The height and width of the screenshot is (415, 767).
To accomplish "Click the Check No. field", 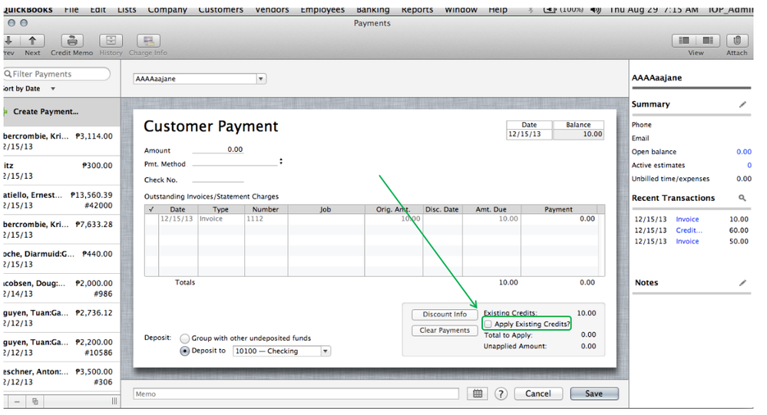I will [218, 180].
